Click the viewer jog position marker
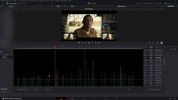Screen dimensions: 178x100 (x=62, y=45)
